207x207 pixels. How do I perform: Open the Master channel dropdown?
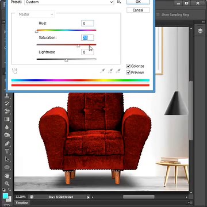pos(36,14)
